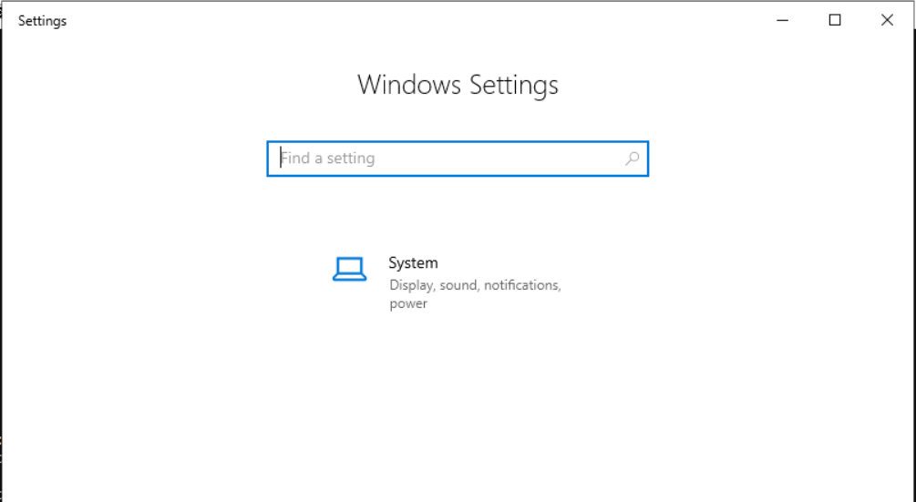
Task: Open the System laptop icon
Action: (x=349, y=269)
